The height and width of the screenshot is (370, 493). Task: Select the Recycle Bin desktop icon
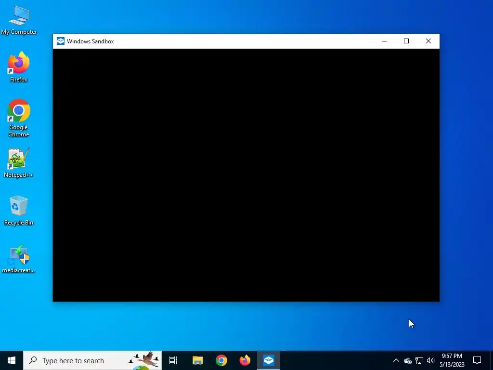click(19, 211)
